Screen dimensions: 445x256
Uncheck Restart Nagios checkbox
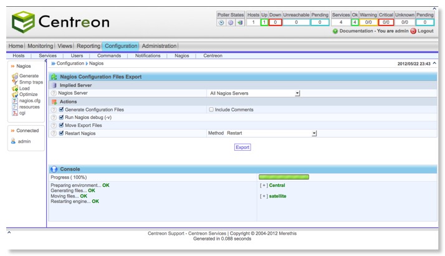click(x=61, y=133)
